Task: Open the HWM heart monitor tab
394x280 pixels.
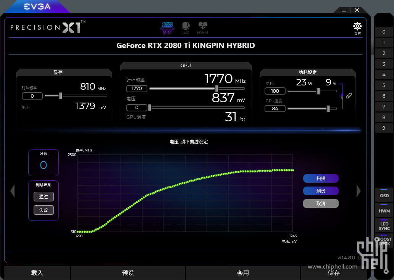Action: pos(202,28)
